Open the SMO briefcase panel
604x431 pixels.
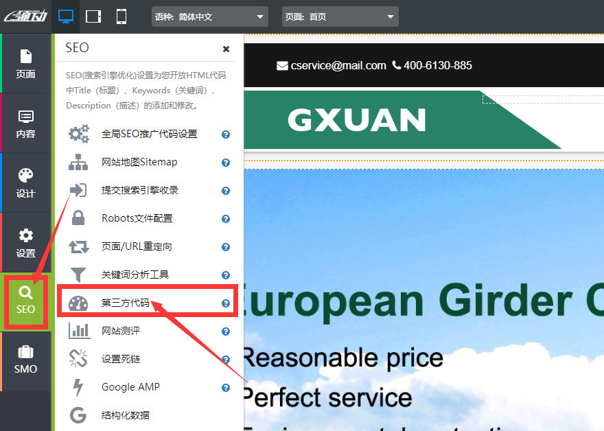click(x=25, y=360)
